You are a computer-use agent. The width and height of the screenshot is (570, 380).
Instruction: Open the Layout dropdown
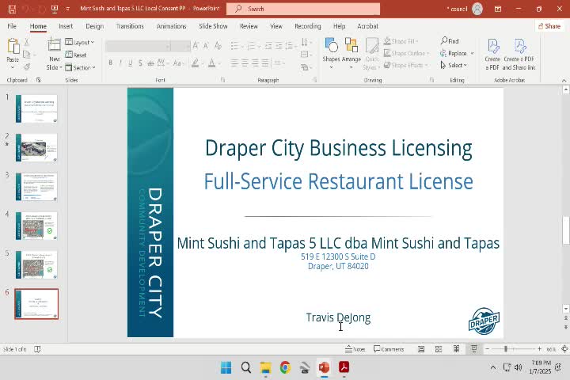tap(80, 42)
